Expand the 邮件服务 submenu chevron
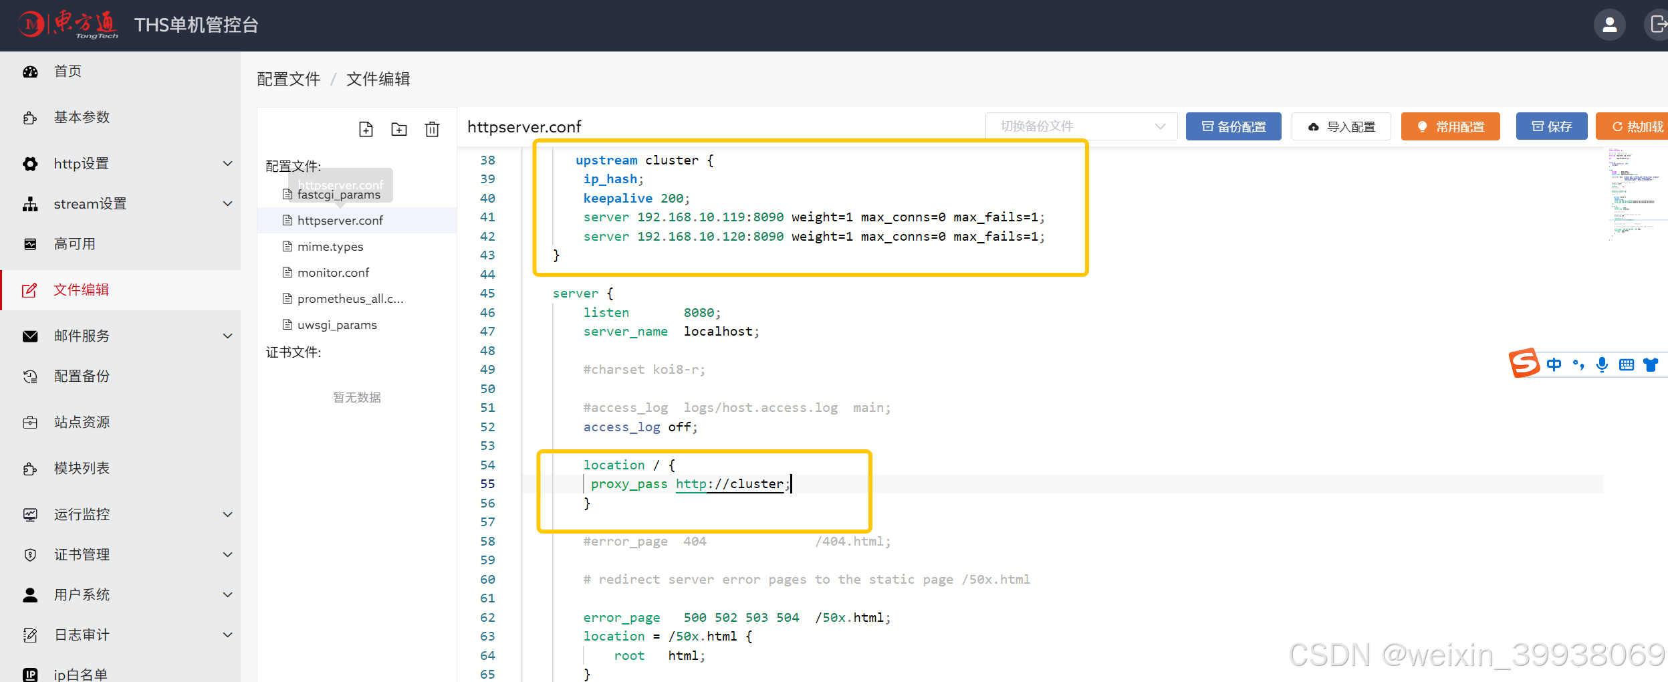 (x=227, y=336)
